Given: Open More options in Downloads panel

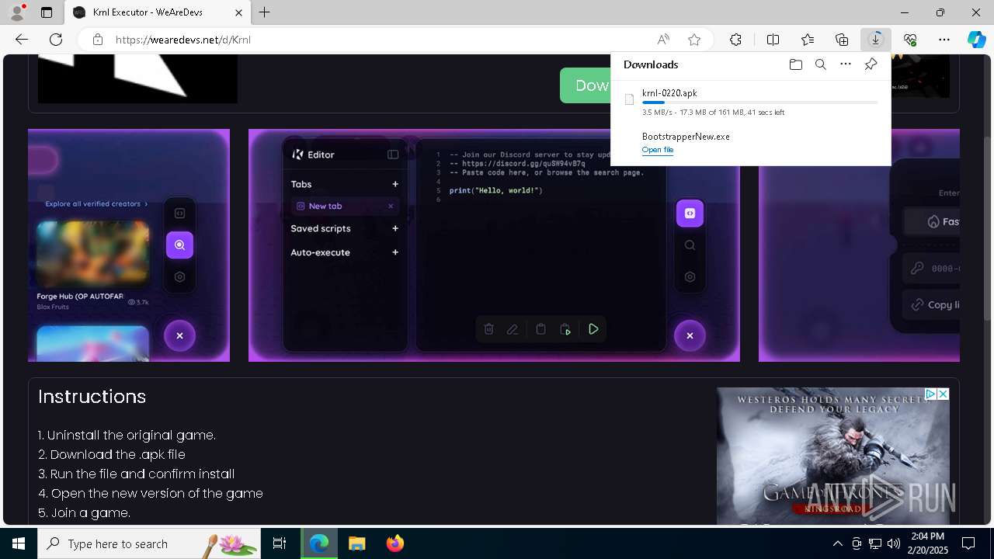Looking at the screenshot, I should [x=846, y=64].
